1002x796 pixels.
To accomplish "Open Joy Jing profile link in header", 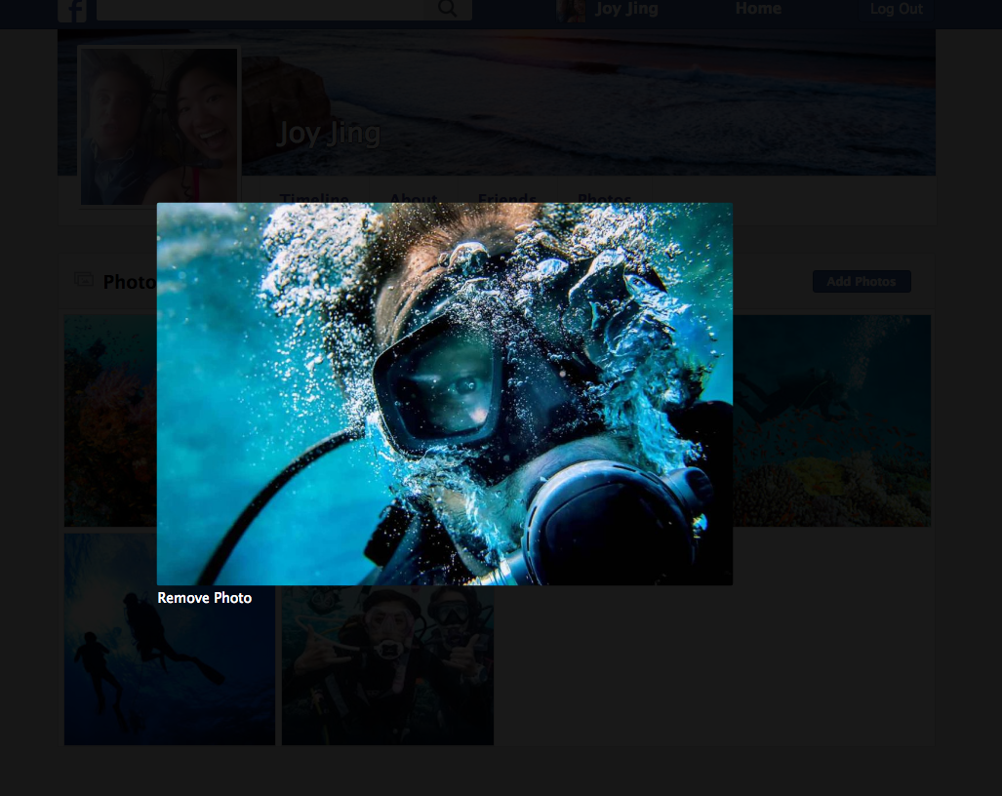I will coord(625,9).
